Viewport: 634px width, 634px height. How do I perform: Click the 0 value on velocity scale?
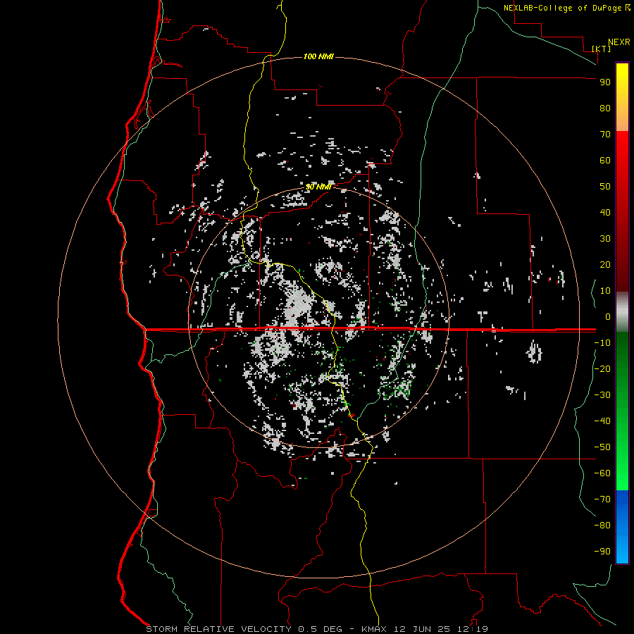608,316
